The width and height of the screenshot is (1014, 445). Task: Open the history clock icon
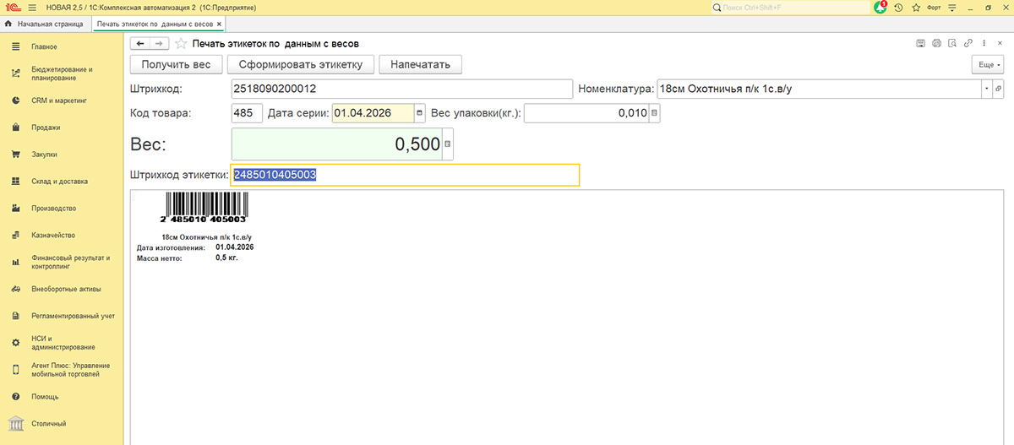898,8
